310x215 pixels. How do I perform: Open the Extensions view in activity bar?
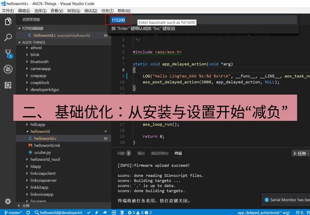8,85
